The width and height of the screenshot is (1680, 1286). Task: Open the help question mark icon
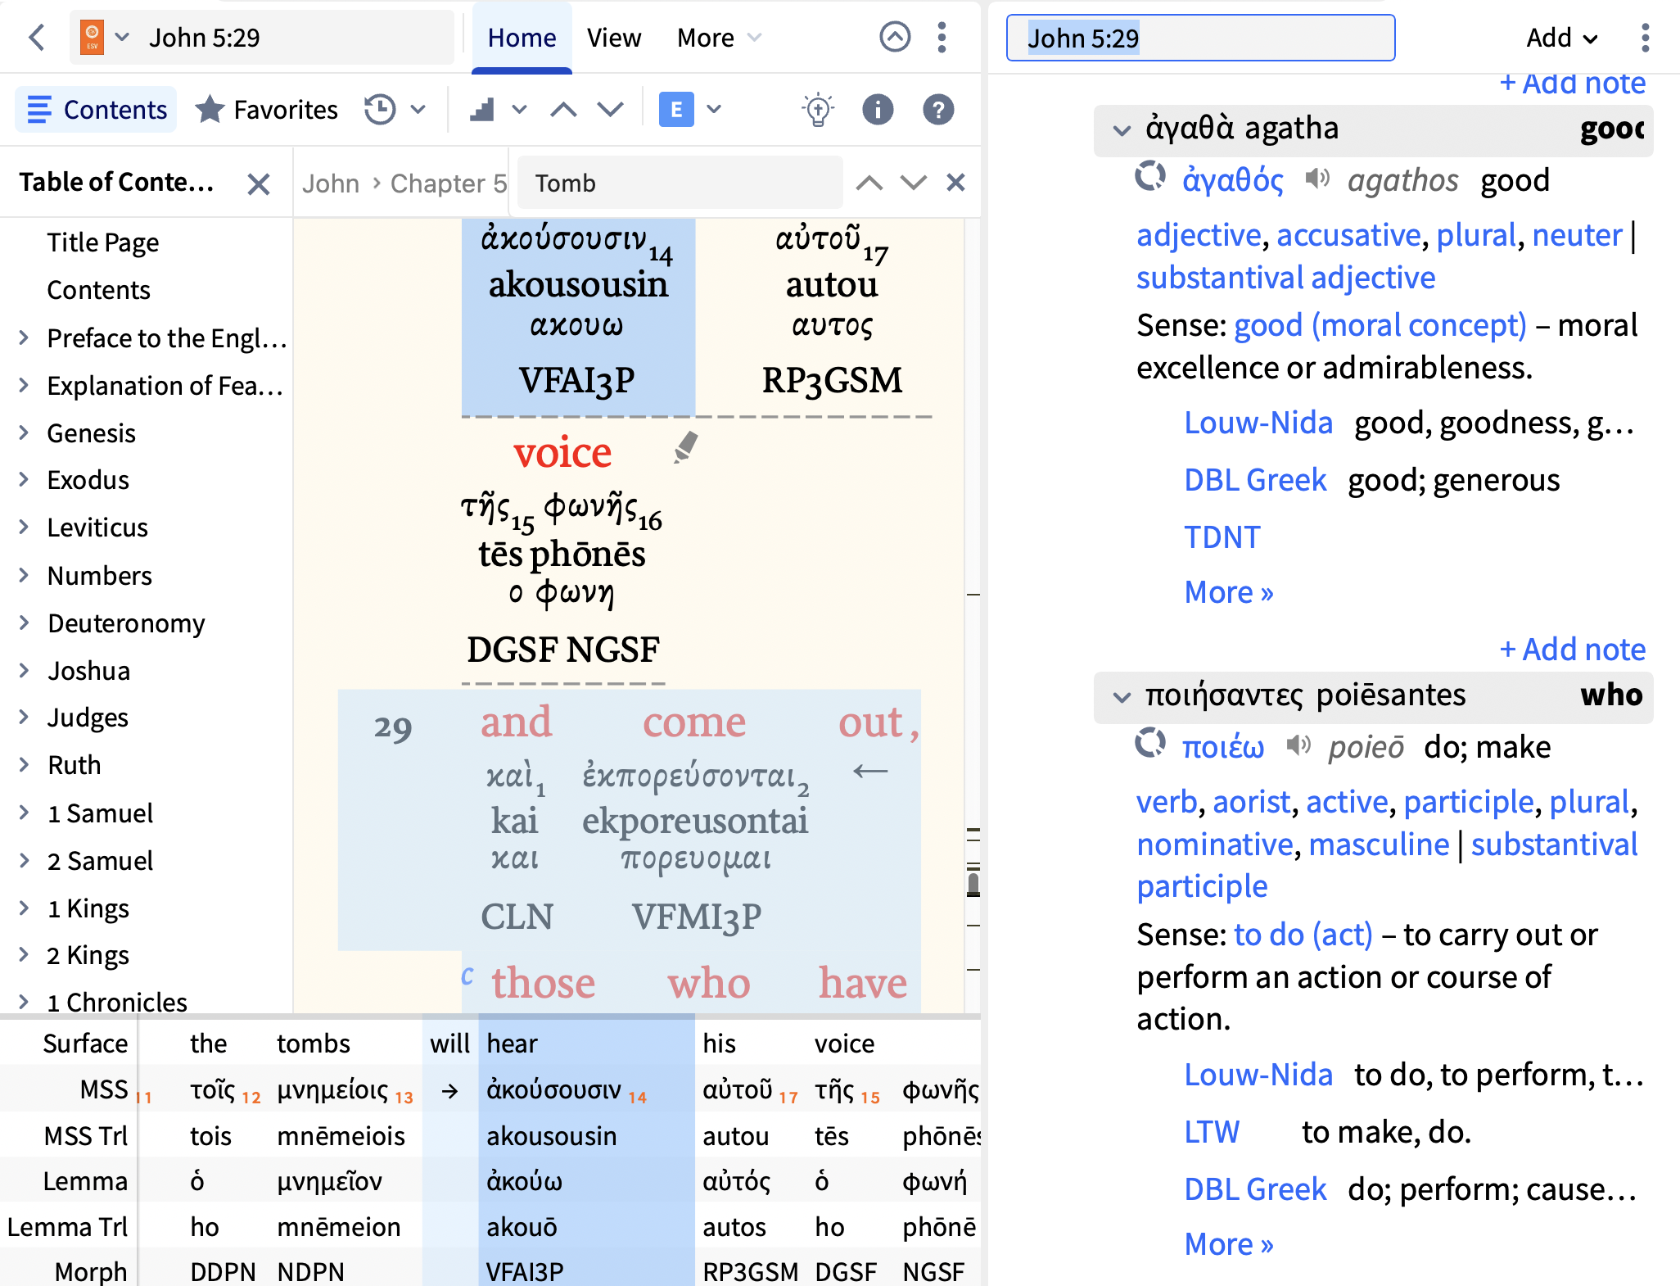(x=938, y=110)
